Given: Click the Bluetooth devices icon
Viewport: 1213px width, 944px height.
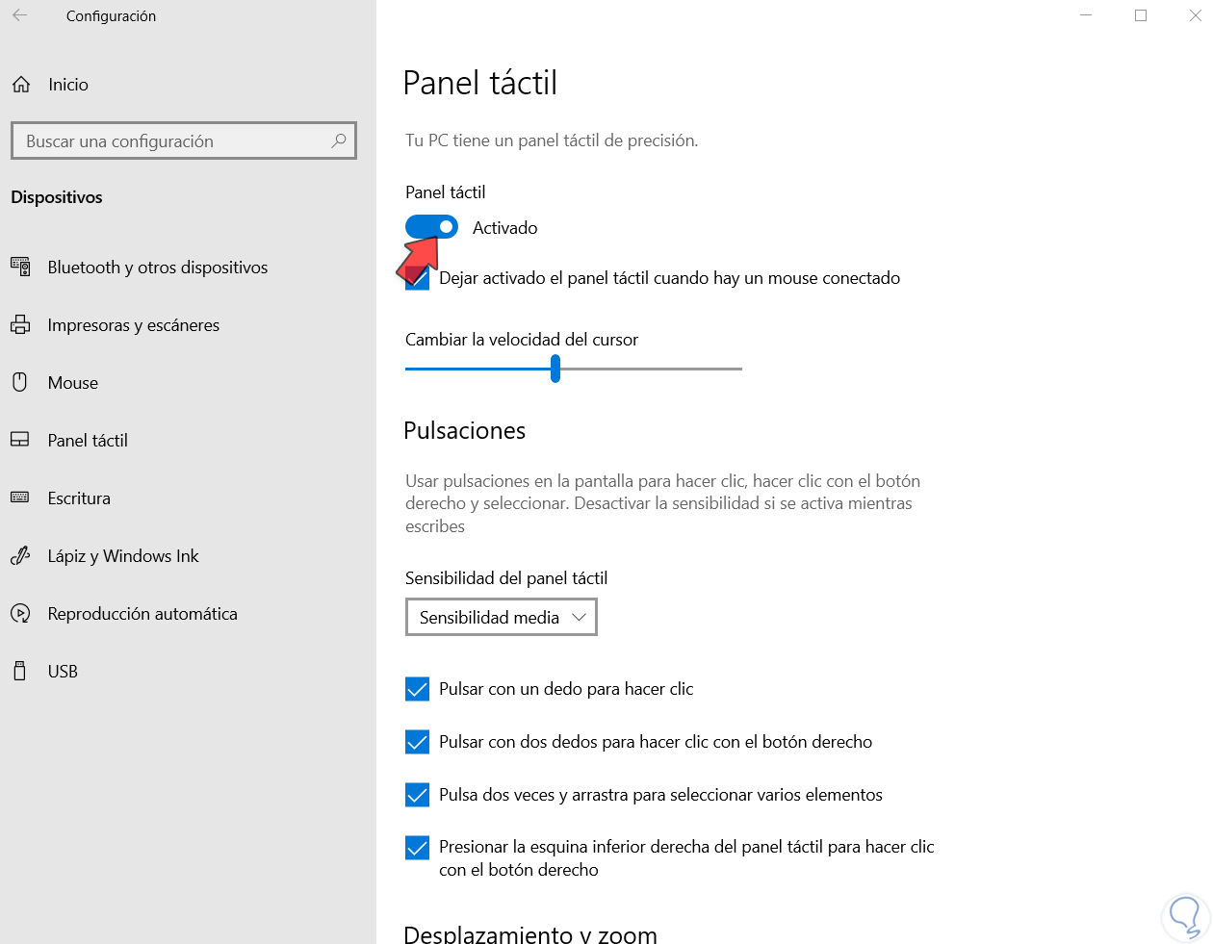Looking at the screenshot, I should [x=20, y=267].
